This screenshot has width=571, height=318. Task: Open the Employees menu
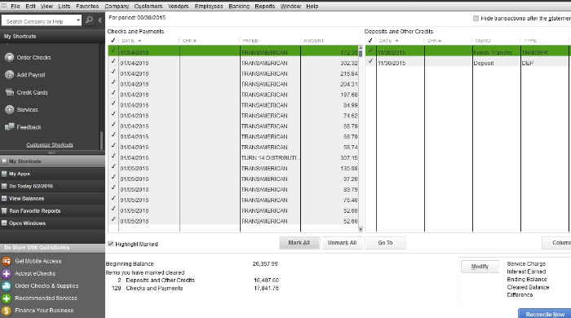click(209, 7)
